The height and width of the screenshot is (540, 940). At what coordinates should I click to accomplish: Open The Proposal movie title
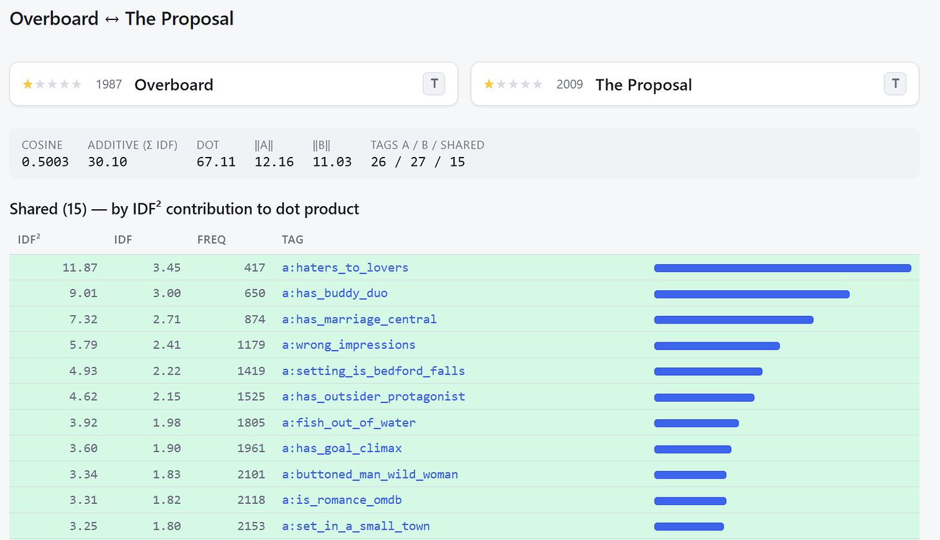(644, 85)
